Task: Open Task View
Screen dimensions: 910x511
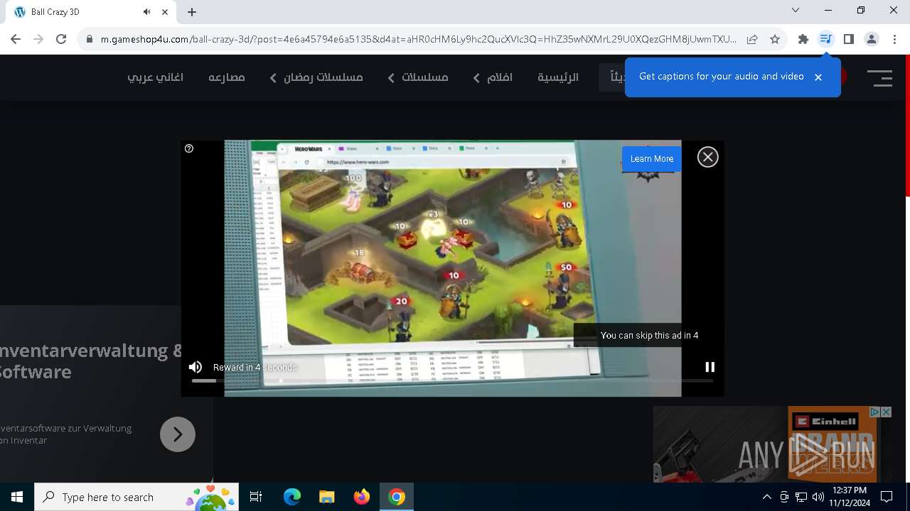Action: (x=256, y=497)
